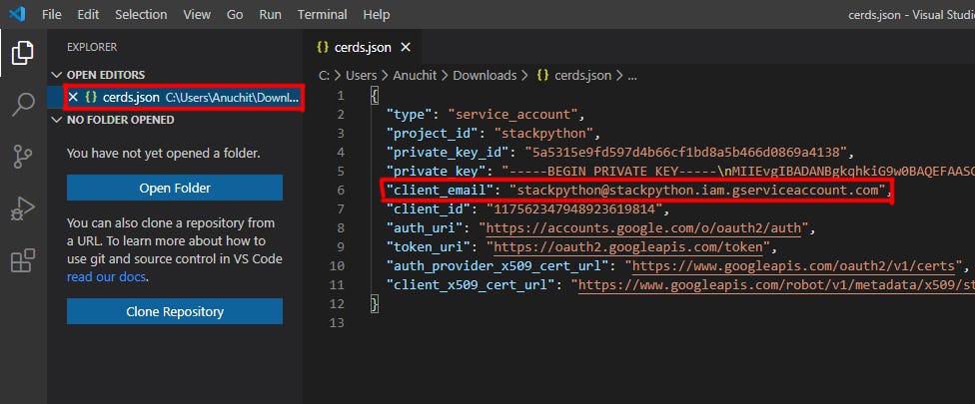The height and width of the screenshot is (404, 975).
Task: Open the Run menu
Action: pos(270,14)
